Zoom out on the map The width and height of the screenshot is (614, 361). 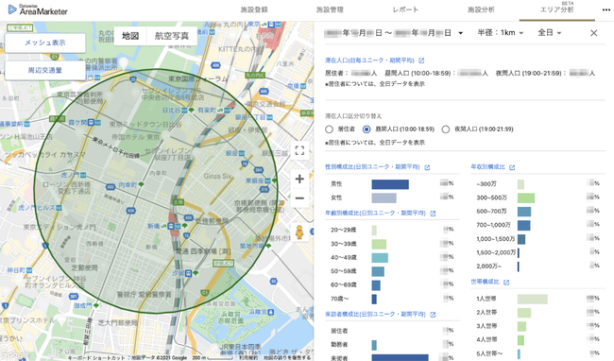click(x=299, y=198)
